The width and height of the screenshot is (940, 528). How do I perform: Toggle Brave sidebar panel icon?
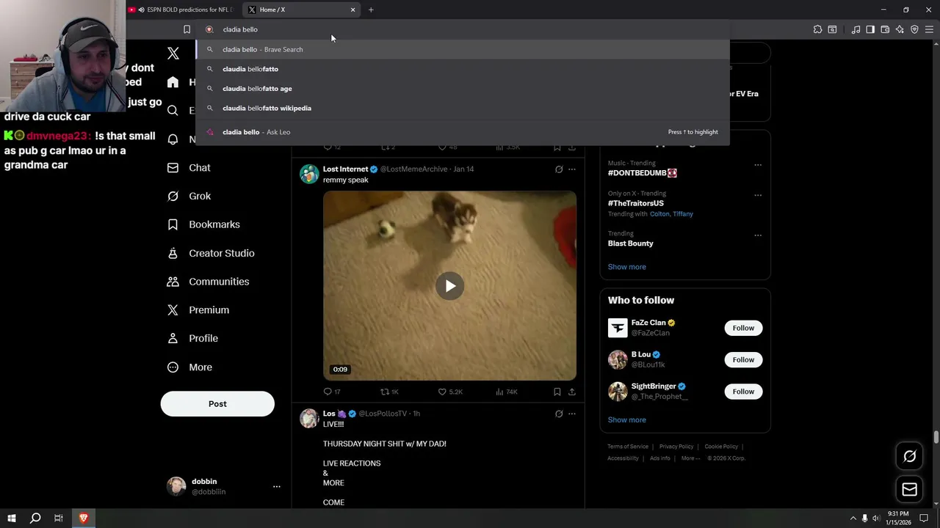click(x=870, y=29)
